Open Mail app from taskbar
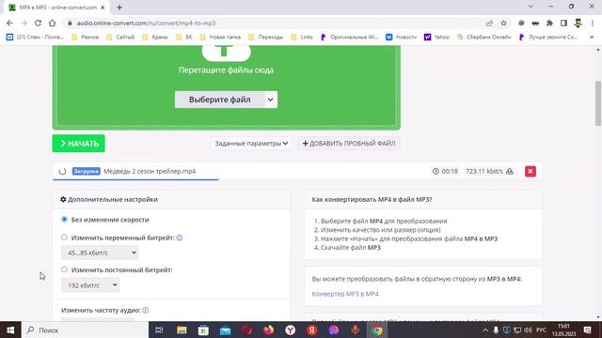This screenshot has height=338, width=602. (x=225, y=330)
